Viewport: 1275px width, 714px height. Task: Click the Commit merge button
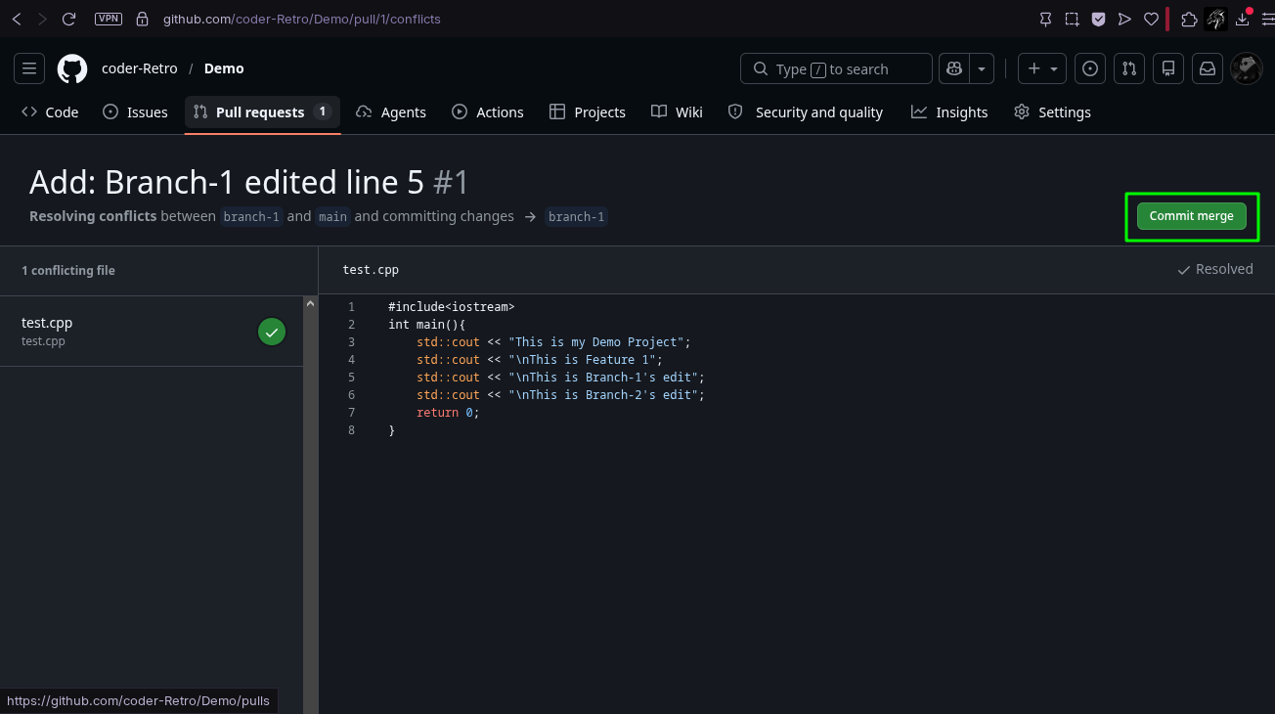tap(1191, 216)
